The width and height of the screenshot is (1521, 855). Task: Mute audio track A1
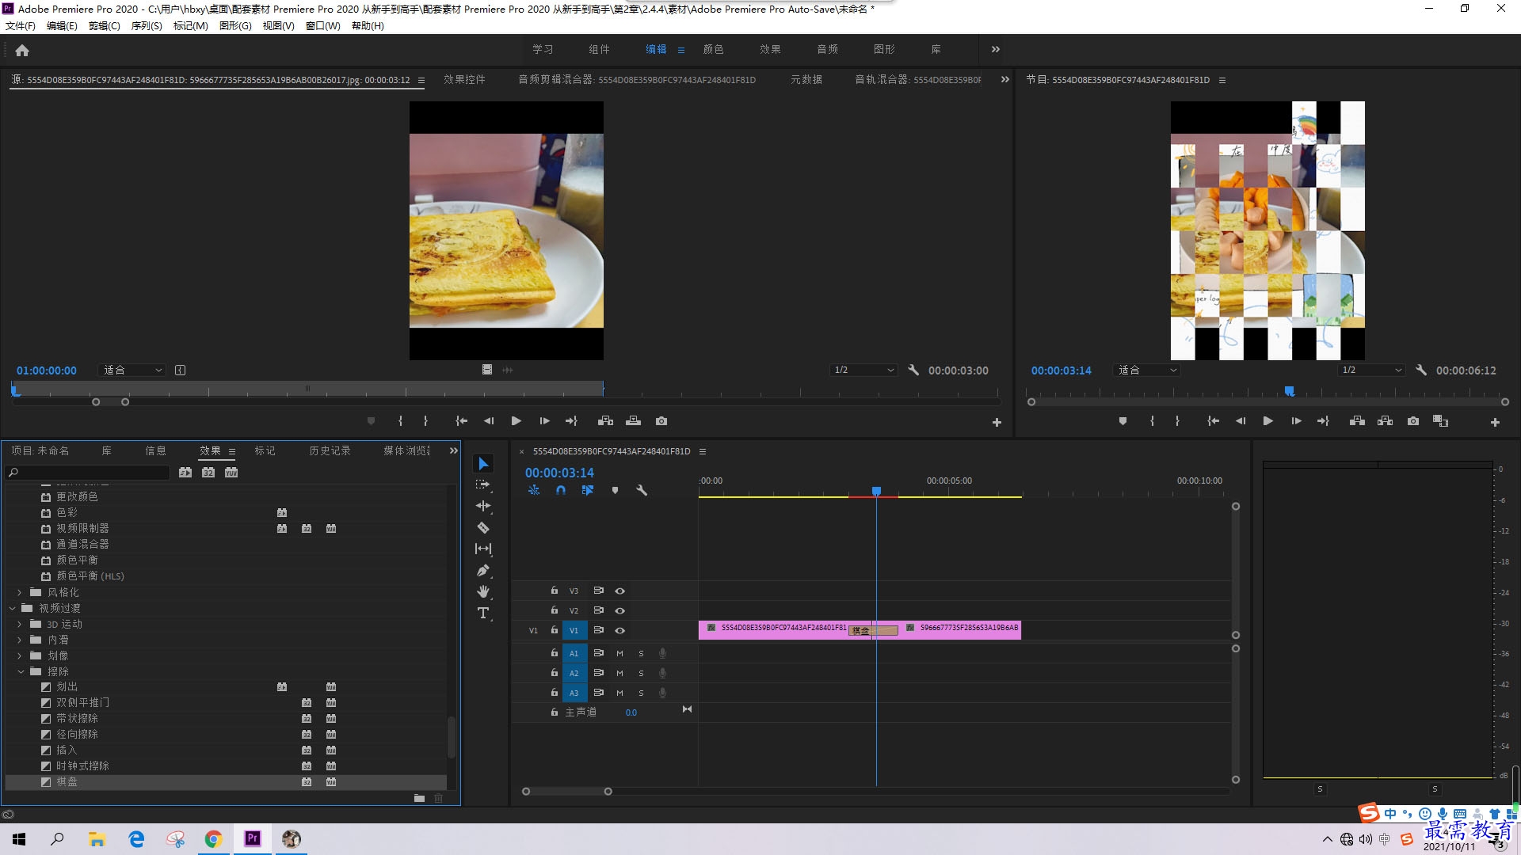pyautogui.click(x=619, y=654)
